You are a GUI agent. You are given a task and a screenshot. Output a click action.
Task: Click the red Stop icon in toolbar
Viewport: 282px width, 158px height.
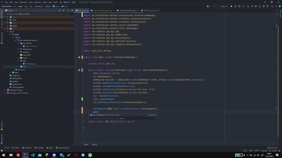235,6
